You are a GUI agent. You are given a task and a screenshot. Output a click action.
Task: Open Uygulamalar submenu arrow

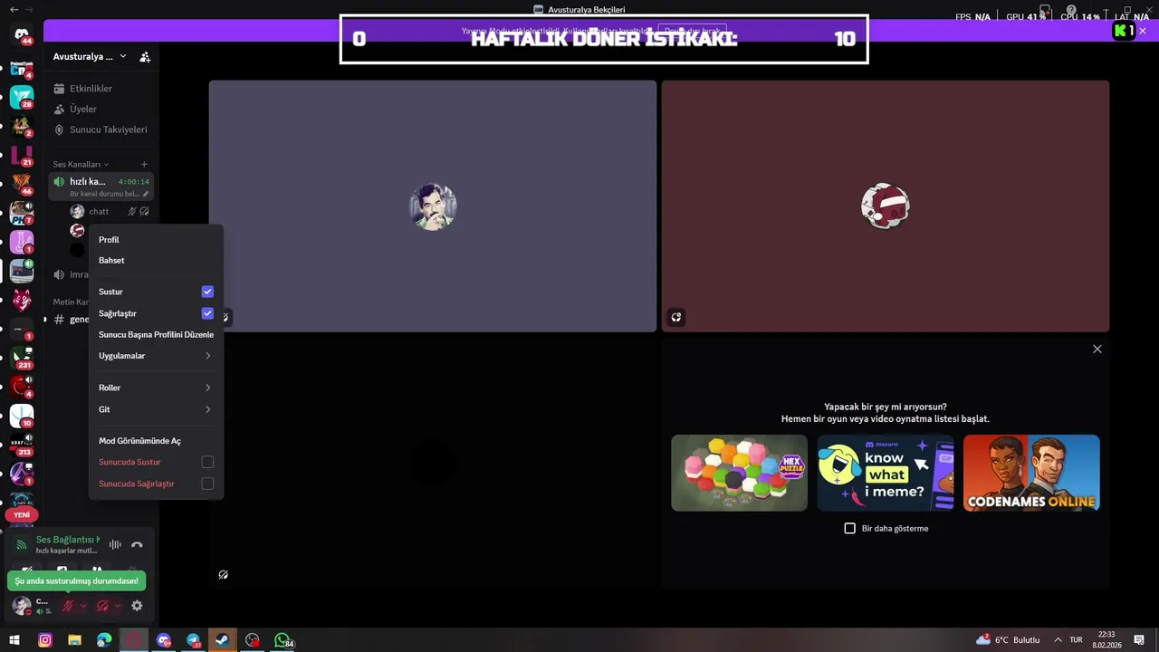tap(207, 356)
